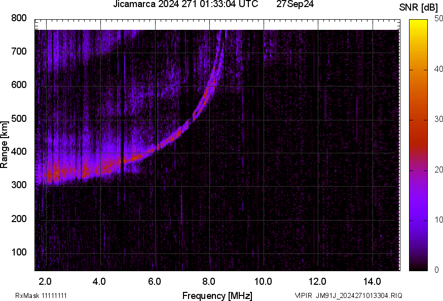Screen dimensions: 443x301
Task: Click the VIPIR JM91J_2024271013304.RIQ filename text
Action: pos(349,295)
